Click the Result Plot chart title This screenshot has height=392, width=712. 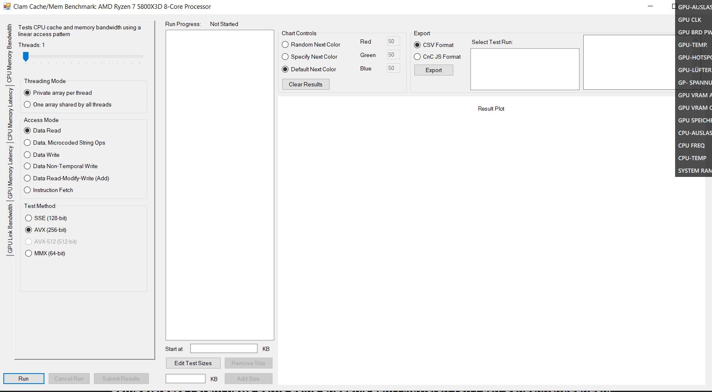point(491,109)
